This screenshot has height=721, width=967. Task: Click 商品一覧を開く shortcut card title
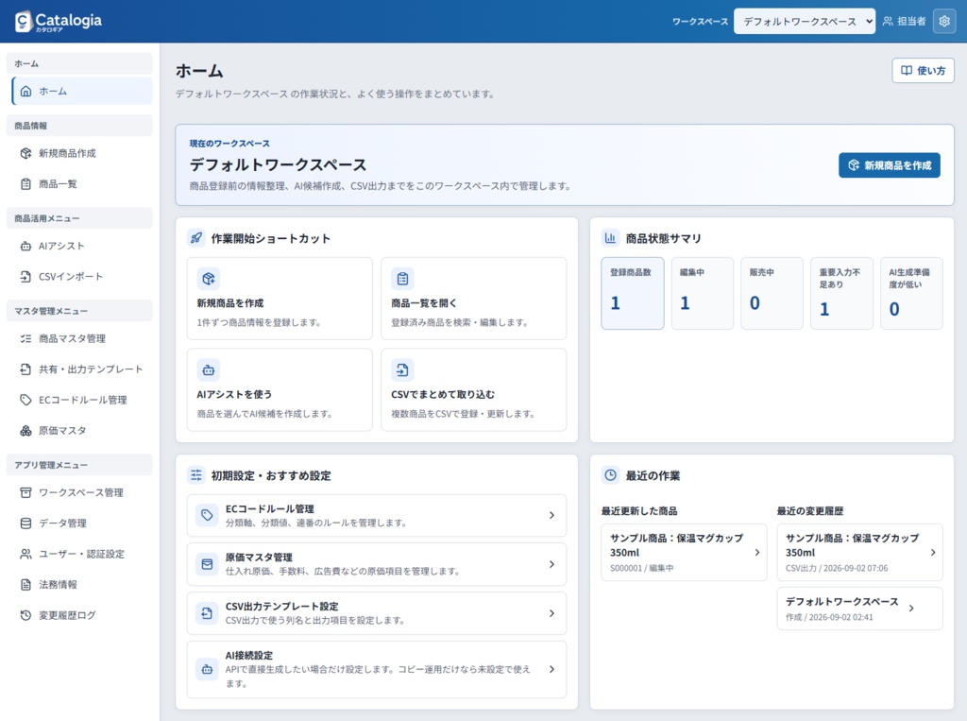point(424,303)
